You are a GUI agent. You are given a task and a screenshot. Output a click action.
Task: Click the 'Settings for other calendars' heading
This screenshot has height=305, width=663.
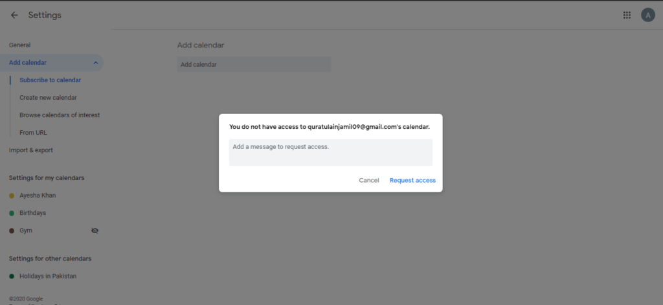[x=50, y=258]
